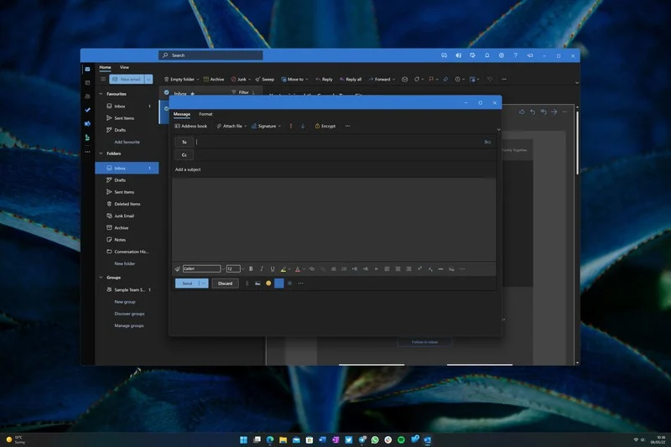671x447 pixels.
Task: Show the Bcc field
Action: [x=487, y=142]
